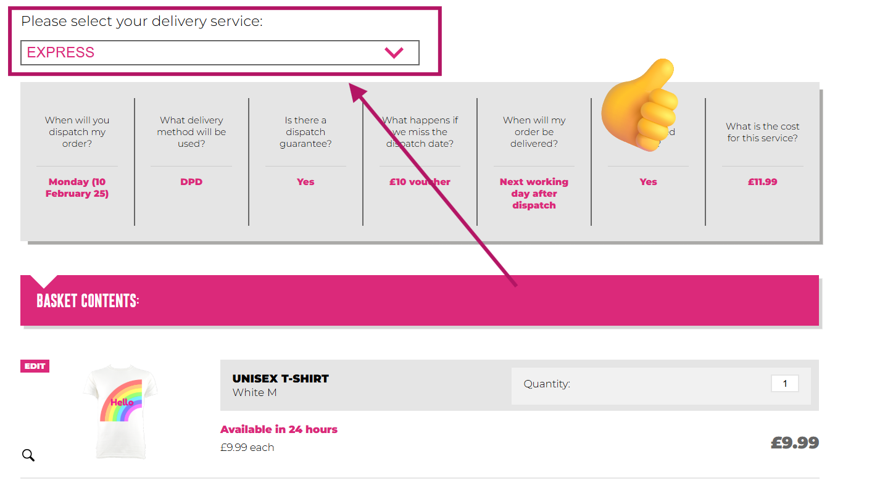Click the dispatch guarantee 'Yes' answer

coord(305,182)
